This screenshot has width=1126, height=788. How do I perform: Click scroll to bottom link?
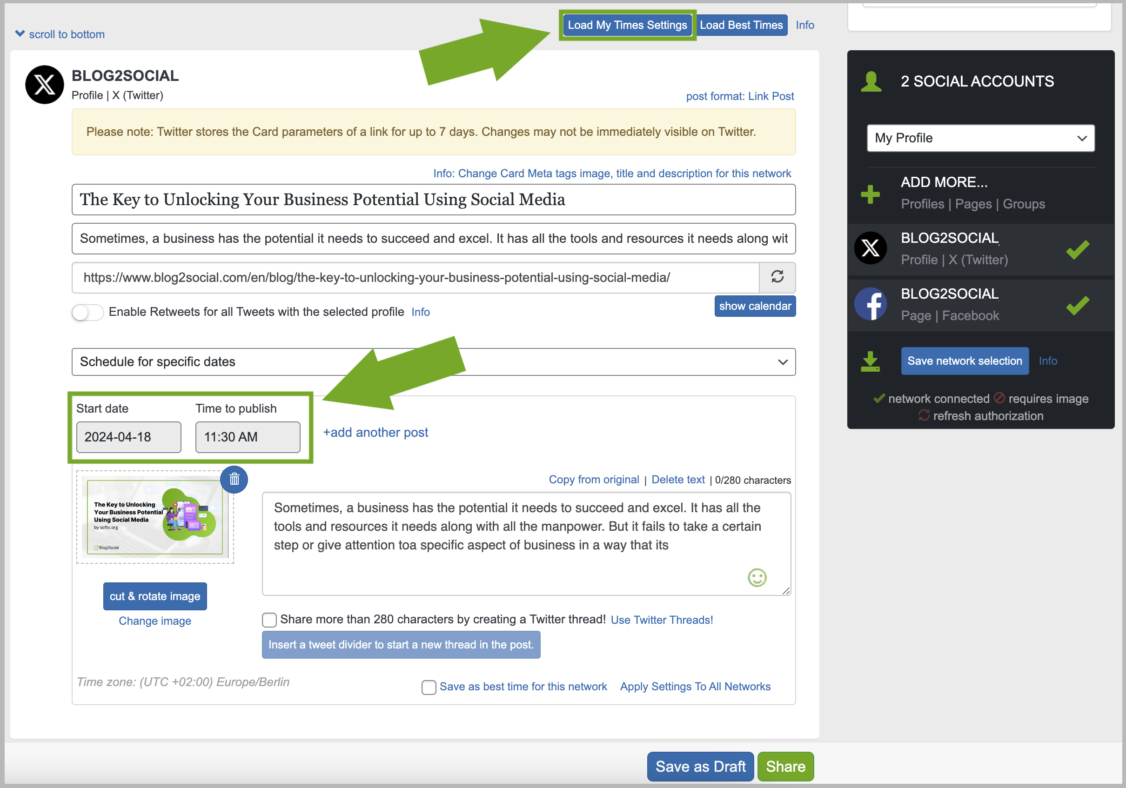point(67,34)
